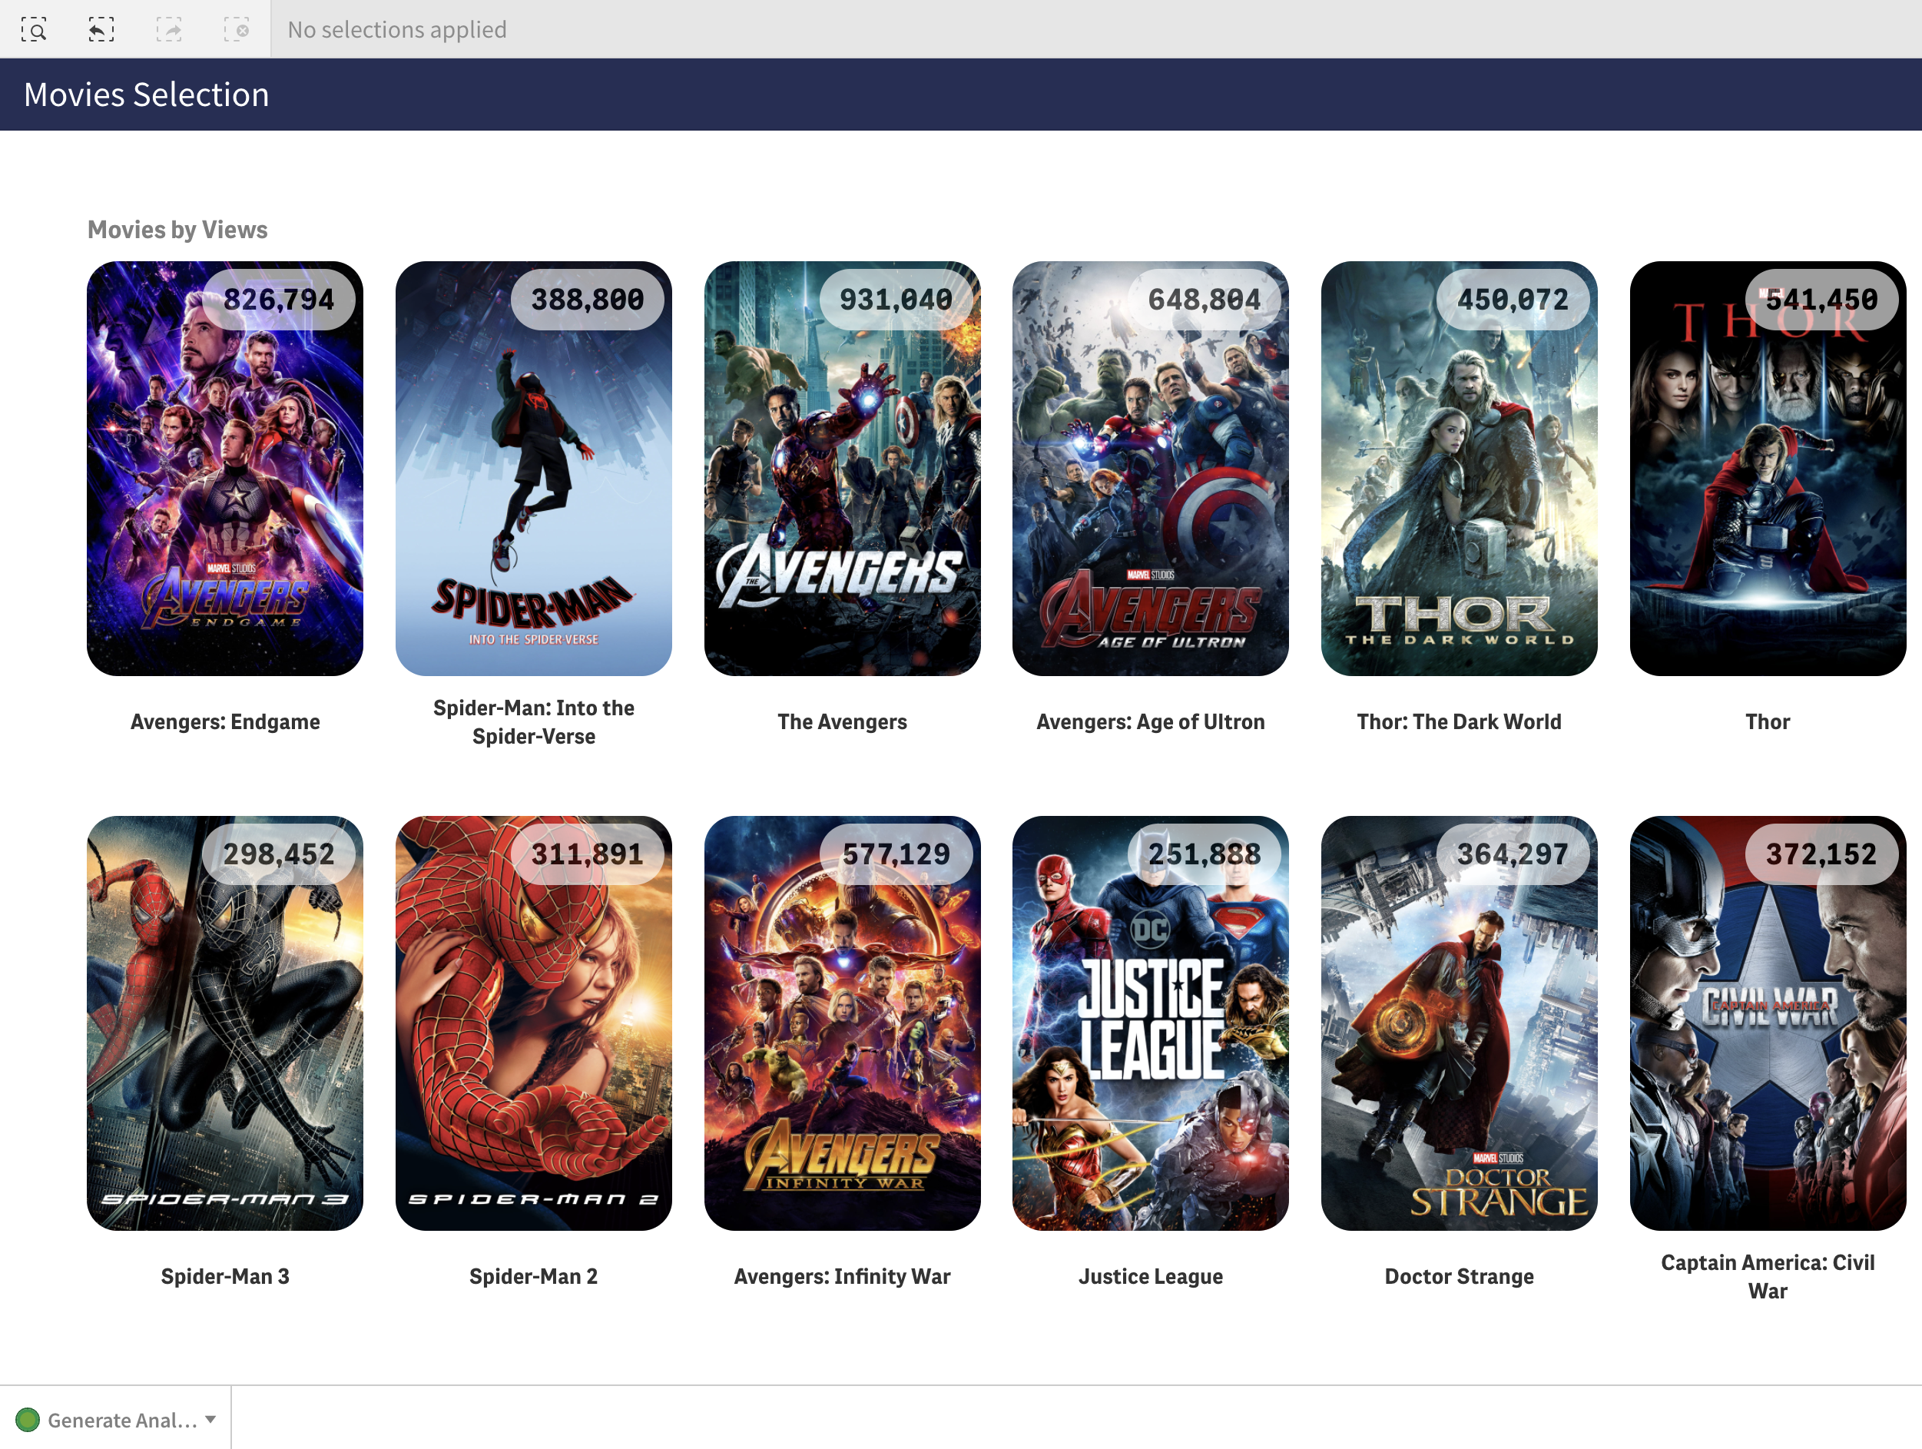
Task: Click the Captain America: Civil War title
Action: click(1768, 1276)
